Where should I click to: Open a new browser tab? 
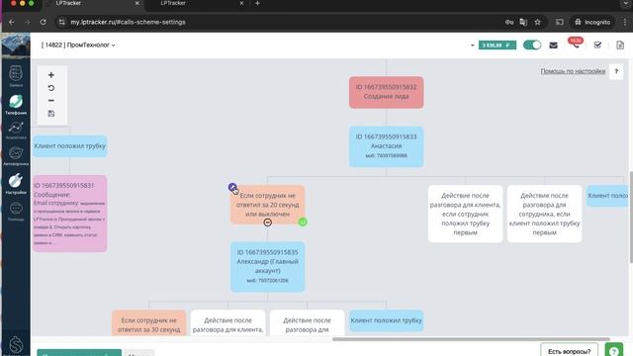click(257, 3)
